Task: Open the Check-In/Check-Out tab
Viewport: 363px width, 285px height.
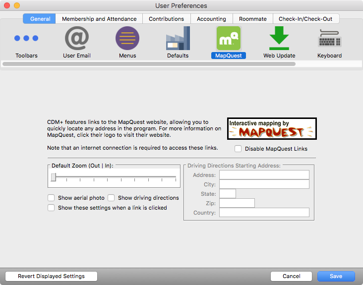Action: click(305, 19)
